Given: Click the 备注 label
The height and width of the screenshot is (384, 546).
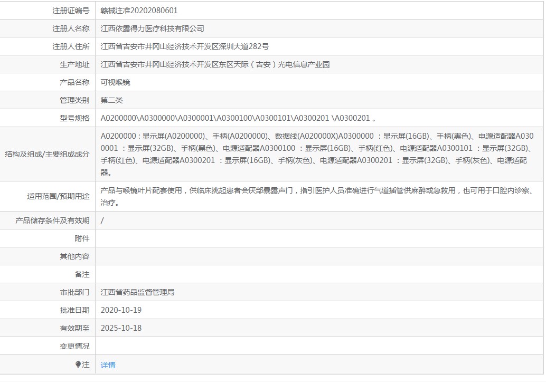Looking at the screenshot, I should point(82,274).
